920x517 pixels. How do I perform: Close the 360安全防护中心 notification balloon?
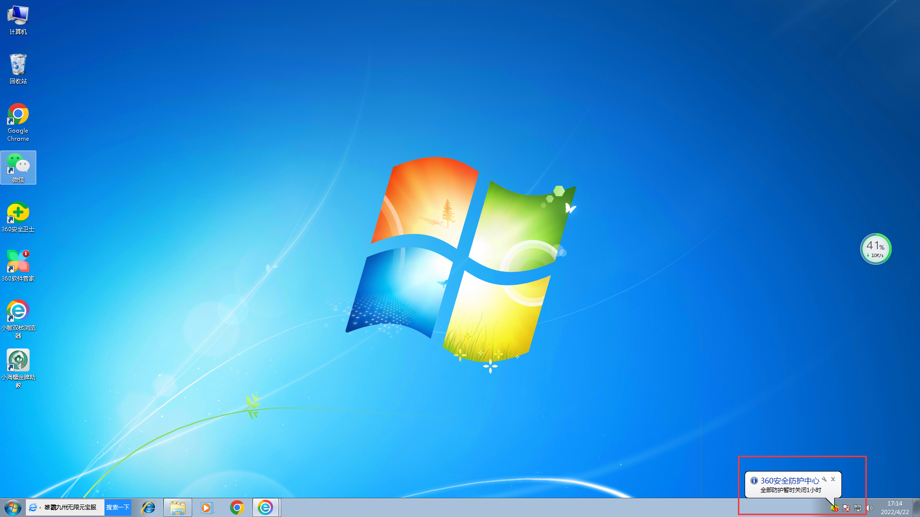coord(833,479)
